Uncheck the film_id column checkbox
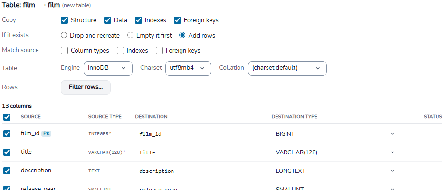 [7, 133]
